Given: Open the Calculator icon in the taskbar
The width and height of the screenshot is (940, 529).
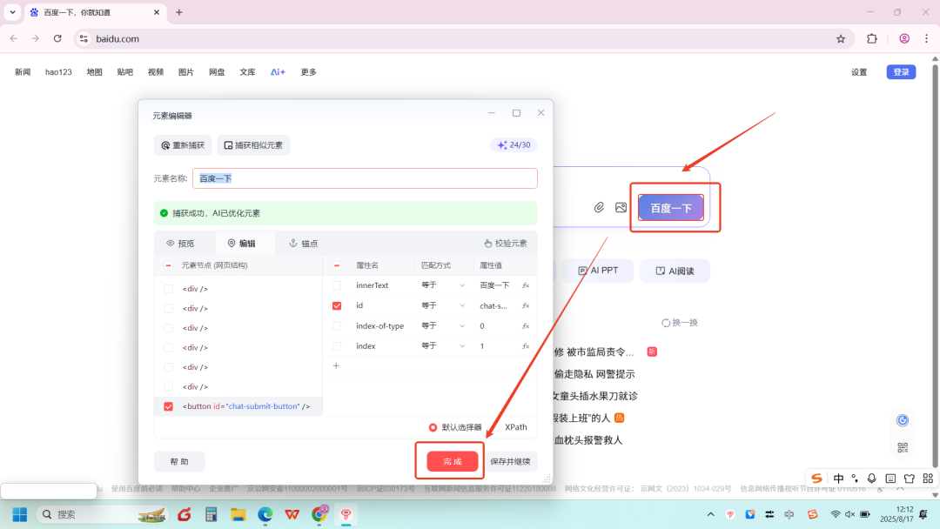Looking at the screenshot, I should 211,514.
